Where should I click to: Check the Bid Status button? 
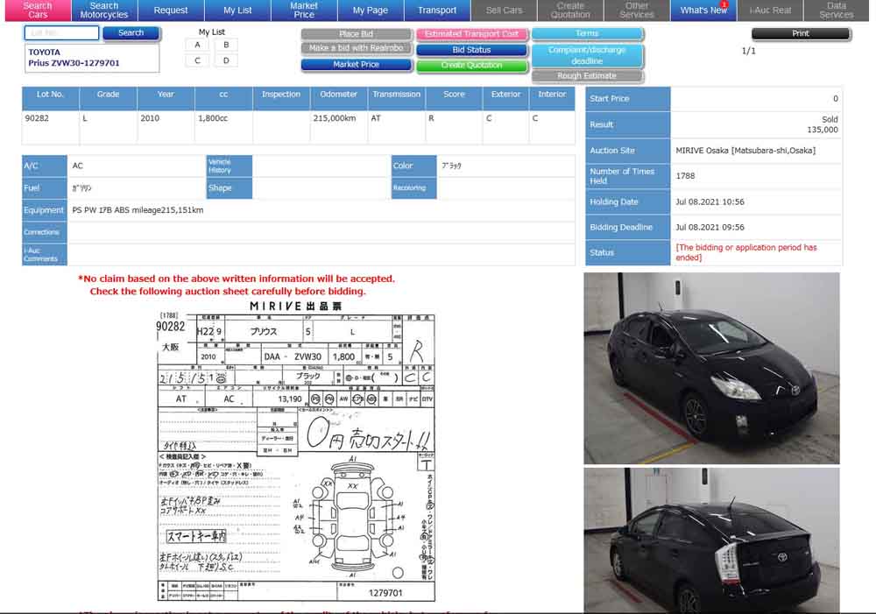tap(471, 50)
